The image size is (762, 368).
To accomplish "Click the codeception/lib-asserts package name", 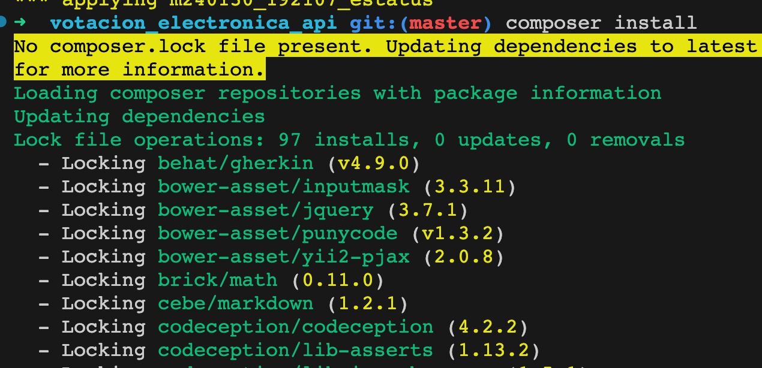I will point(295,350).
